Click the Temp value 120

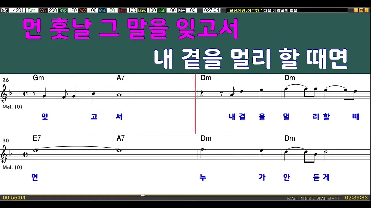click(72, 10)
